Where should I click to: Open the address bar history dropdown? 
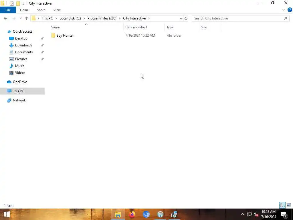[x=181, y=18]
